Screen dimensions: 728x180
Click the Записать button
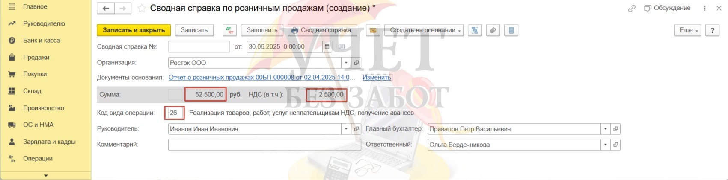pos(194,30)
